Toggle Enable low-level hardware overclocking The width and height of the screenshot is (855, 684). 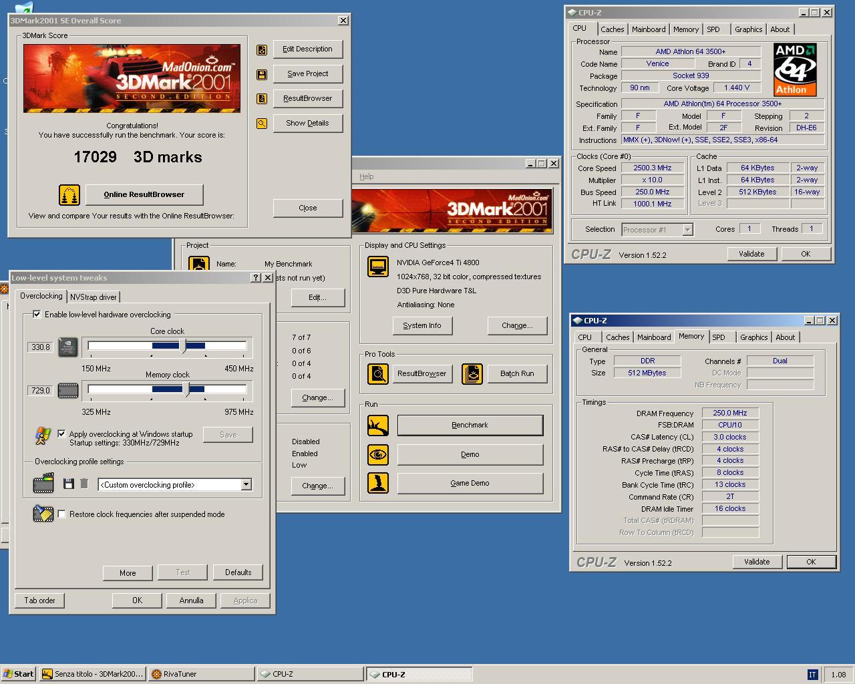37,314
